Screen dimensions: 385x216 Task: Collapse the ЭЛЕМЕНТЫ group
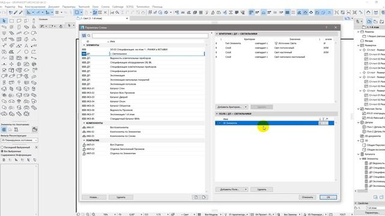(84, 45)
